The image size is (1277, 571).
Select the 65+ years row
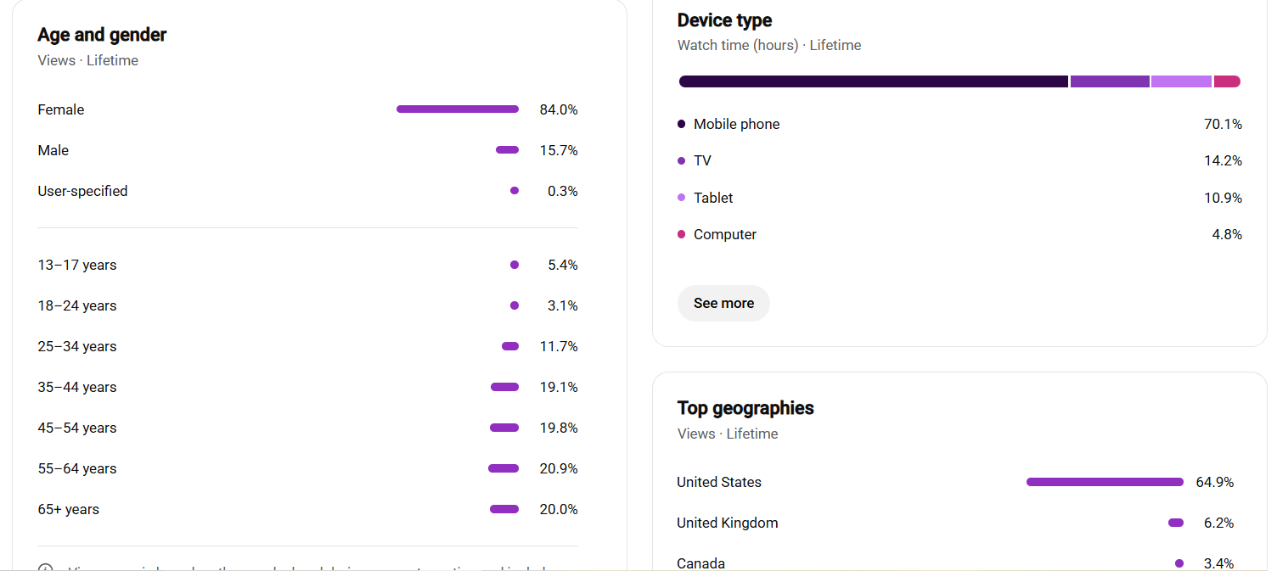click(x=307, y=509)
